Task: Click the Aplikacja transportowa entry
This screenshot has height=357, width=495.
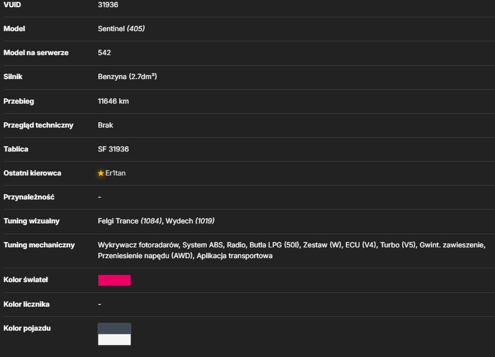Action: [x=234, y=256]
